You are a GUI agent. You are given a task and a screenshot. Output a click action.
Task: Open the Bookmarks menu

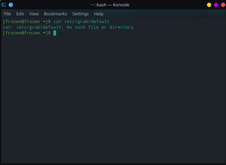pos(55,14)
